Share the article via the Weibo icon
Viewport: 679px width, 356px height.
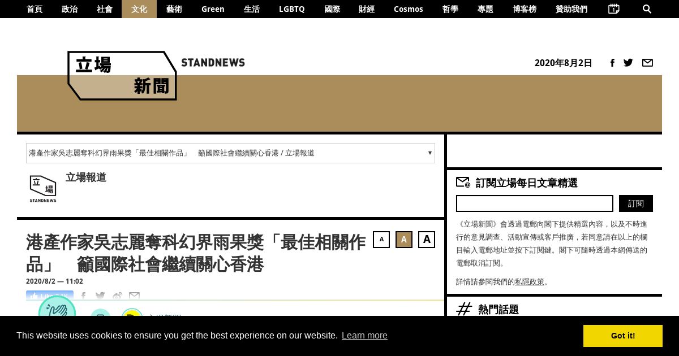point(117,296)
